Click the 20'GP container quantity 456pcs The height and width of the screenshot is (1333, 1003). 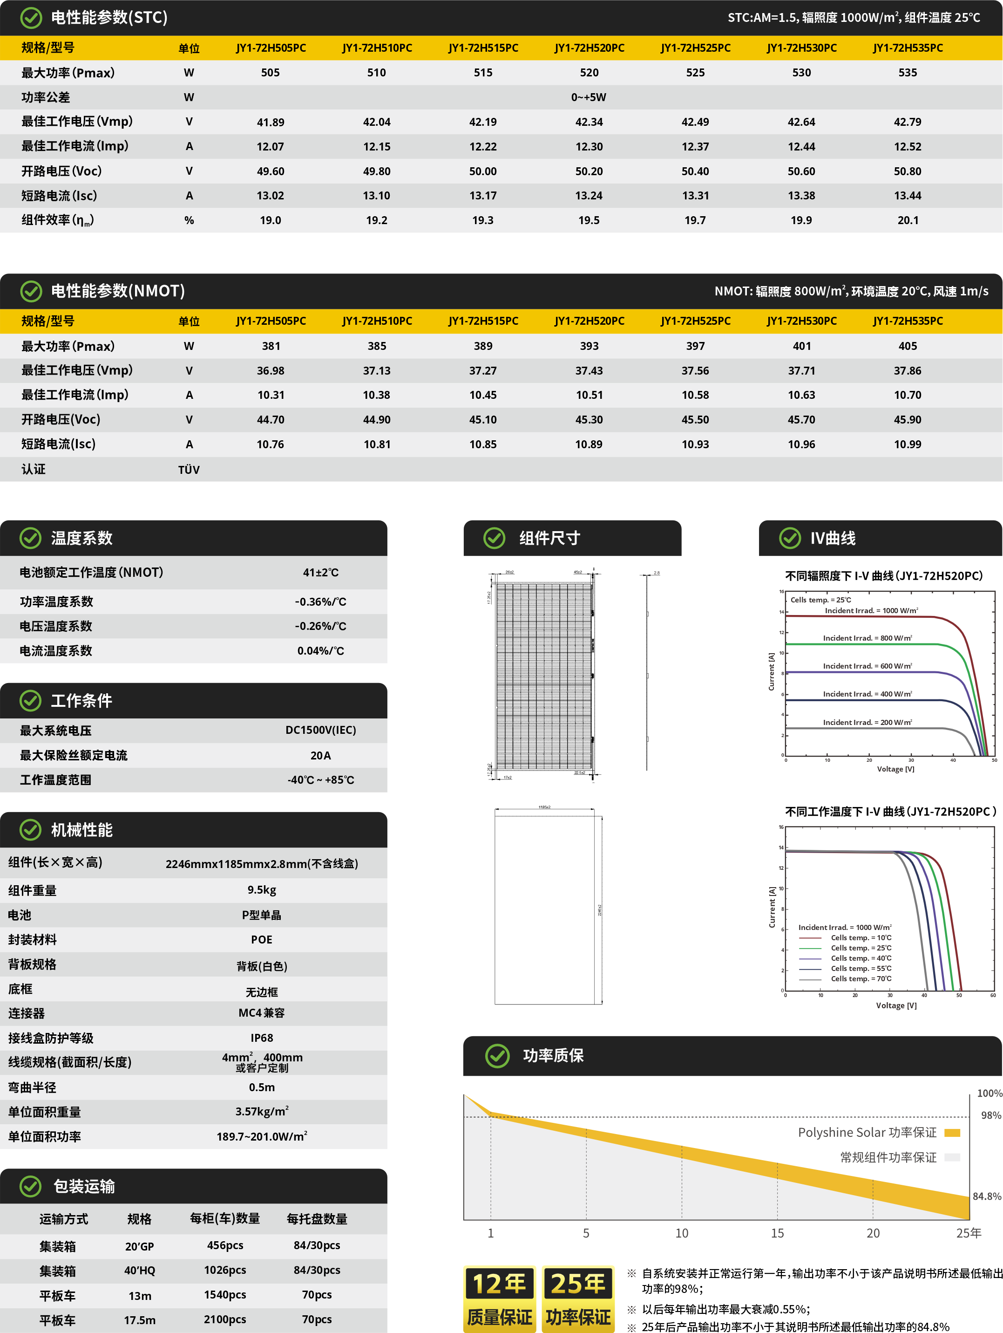coord(225,1245)
